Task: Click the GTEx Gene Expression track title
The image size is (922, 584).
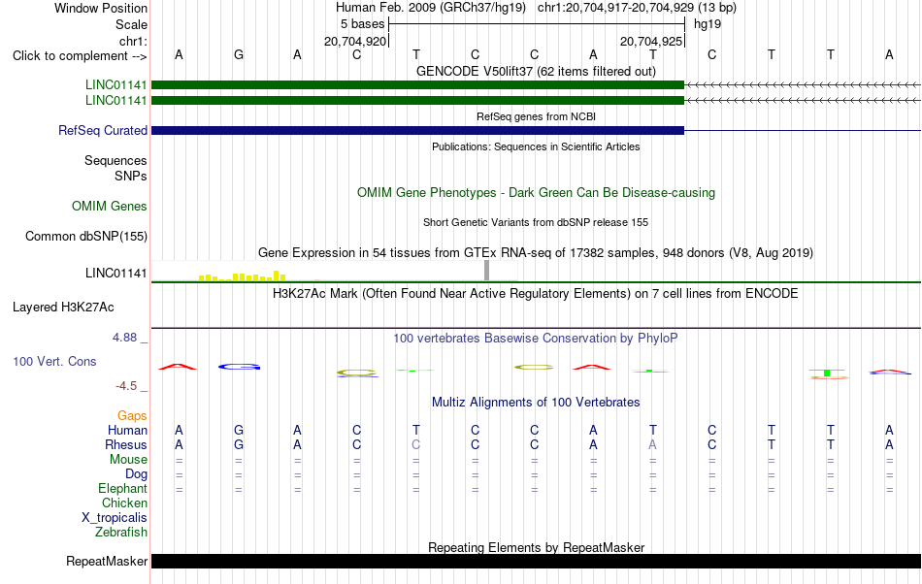Action: coord(536,252)
